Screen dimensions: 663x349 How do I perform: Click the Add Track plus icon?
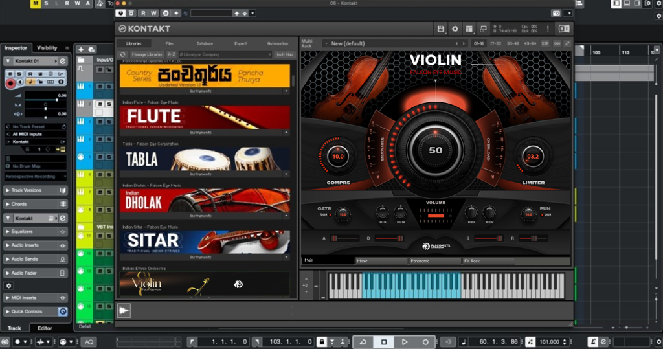81,49
